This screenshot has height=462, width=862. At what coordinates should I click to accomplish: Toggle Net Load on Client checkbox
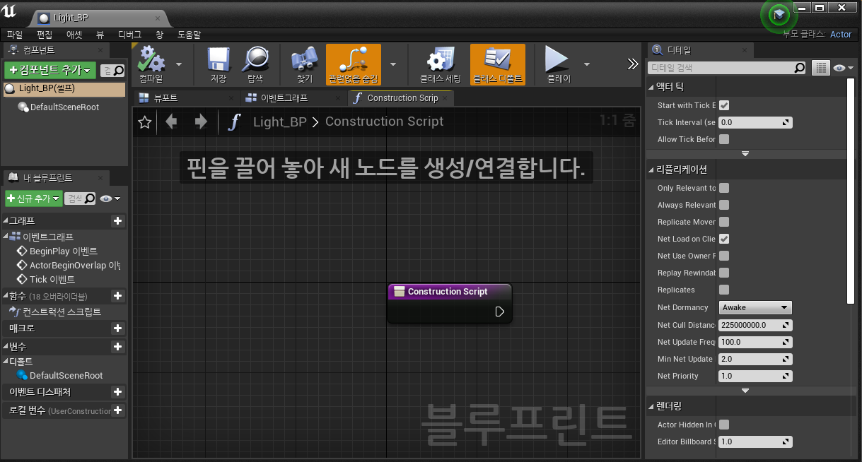click(724, 239)
